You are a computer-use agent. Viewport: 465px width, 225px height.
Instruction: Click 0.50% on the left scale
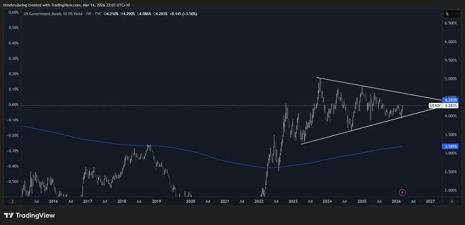pyautogui.click(x=13, y=28)
